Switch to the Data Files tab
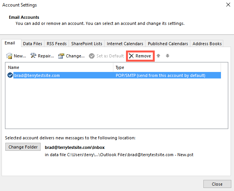 (33, 44)
